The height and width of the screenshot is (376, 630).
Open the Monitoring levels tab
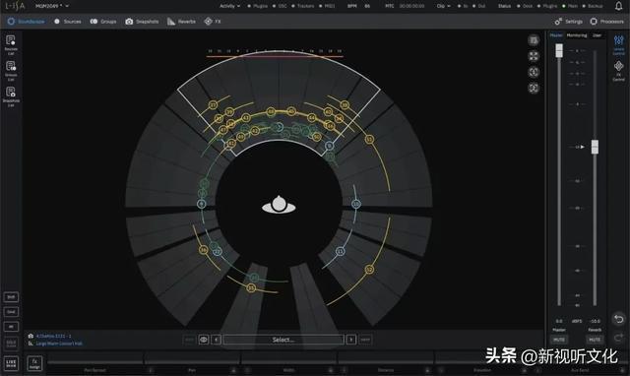[x=577, y=35]
